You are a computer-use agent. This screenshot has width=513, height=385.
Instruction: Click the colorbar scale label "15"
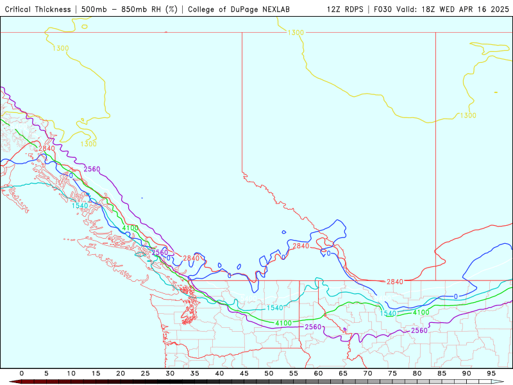click(96, 373)
